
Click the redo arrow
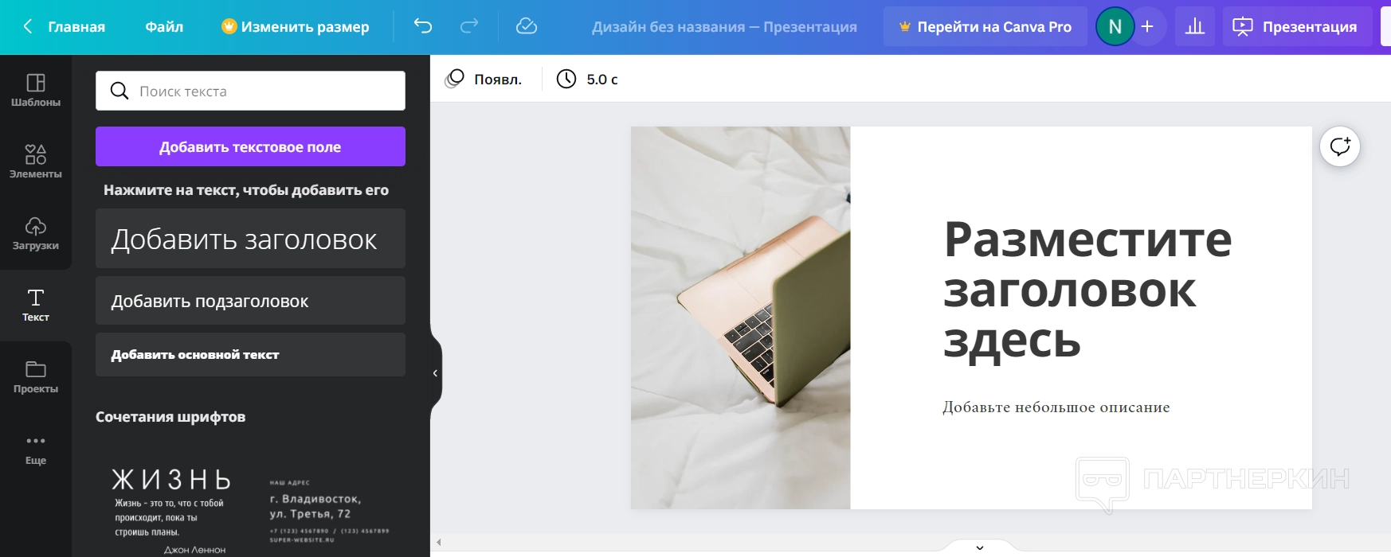click(469, 26)
